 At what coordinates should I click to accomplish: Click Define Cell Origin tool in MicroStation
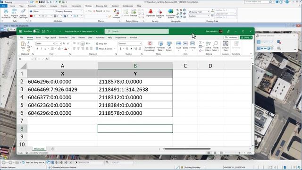[23, 14]
